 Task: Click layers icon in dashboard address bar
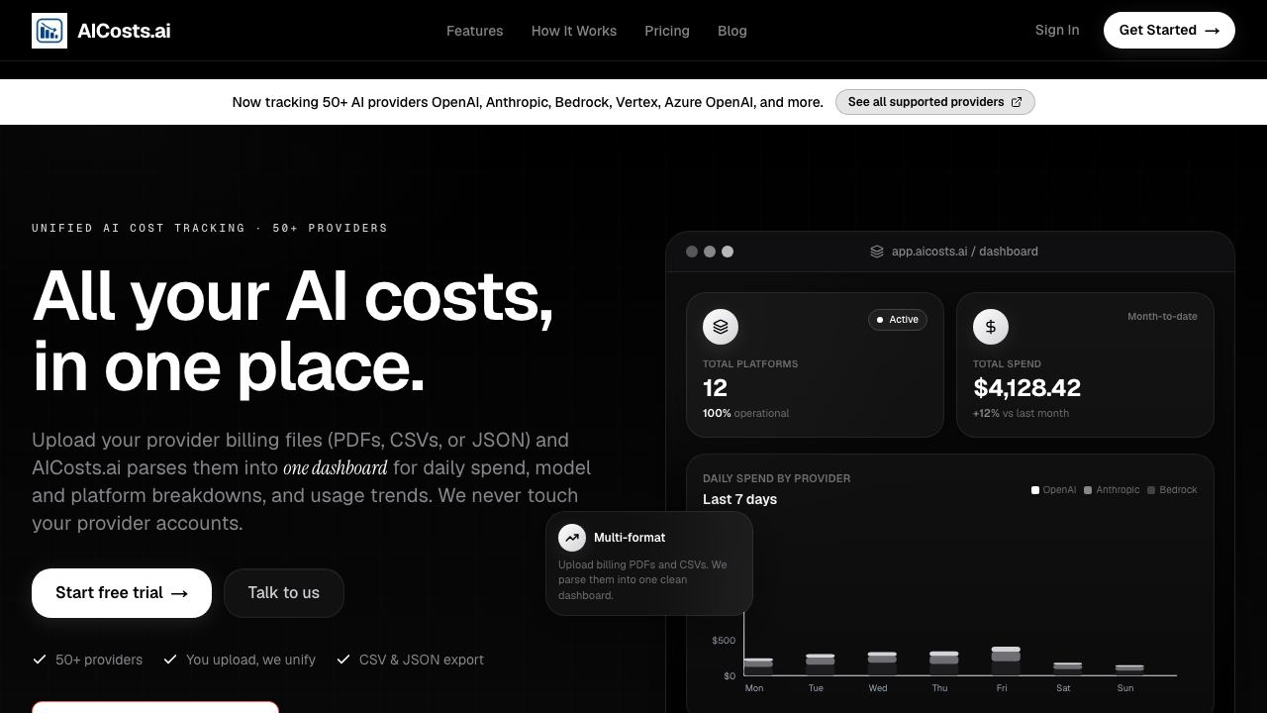pyautogui.click(x=877, y=252)
